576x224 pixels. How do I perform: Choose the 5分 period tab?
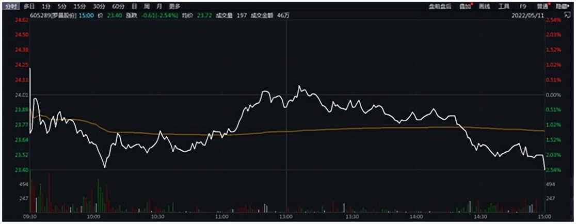tap(62, 6)
